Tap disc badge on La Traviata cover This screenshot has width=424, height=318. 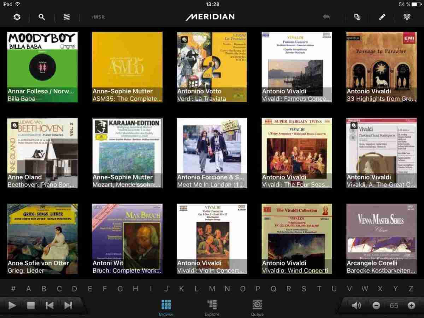(x=184, y=39)
